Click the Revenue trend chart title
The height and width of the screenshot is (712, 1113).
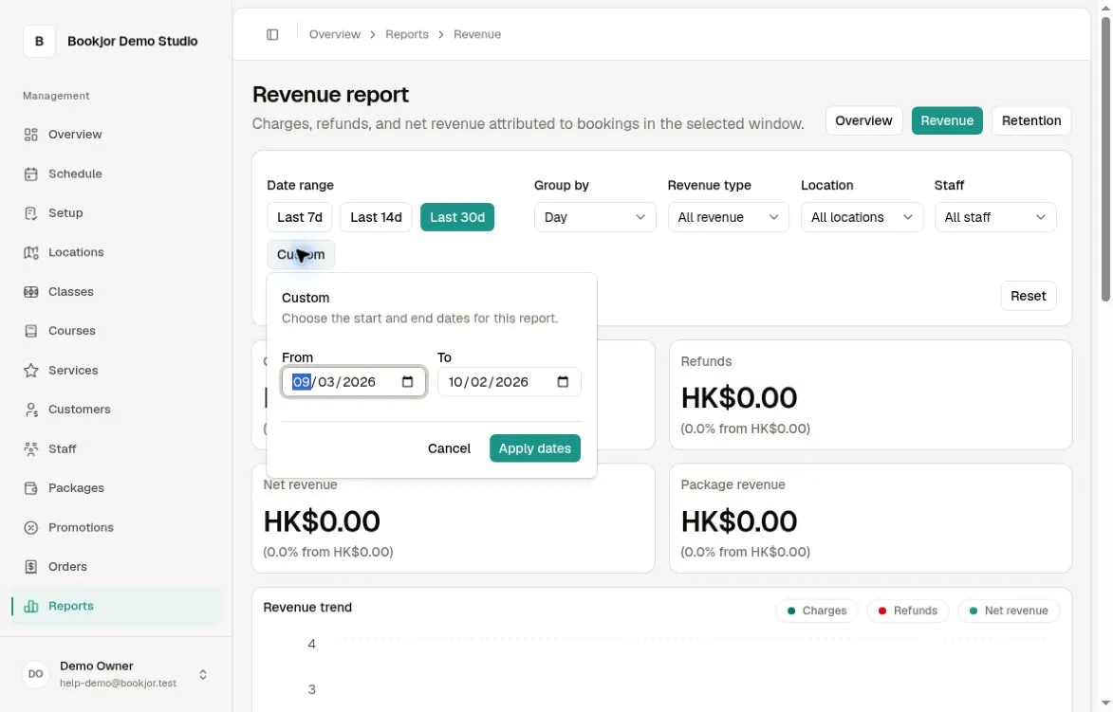(x=307, y=608)
